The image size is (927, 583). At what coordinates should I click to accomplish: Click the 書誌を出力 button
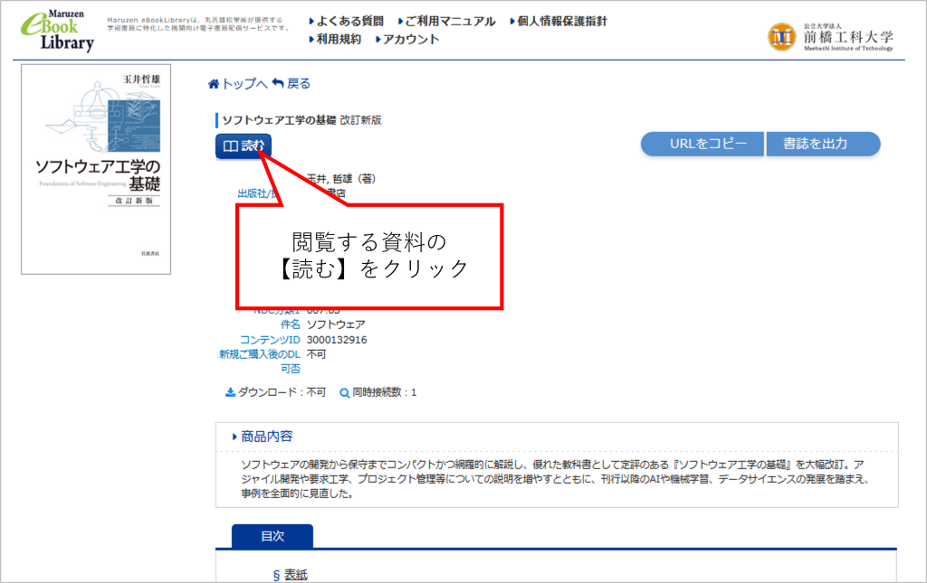823,144
